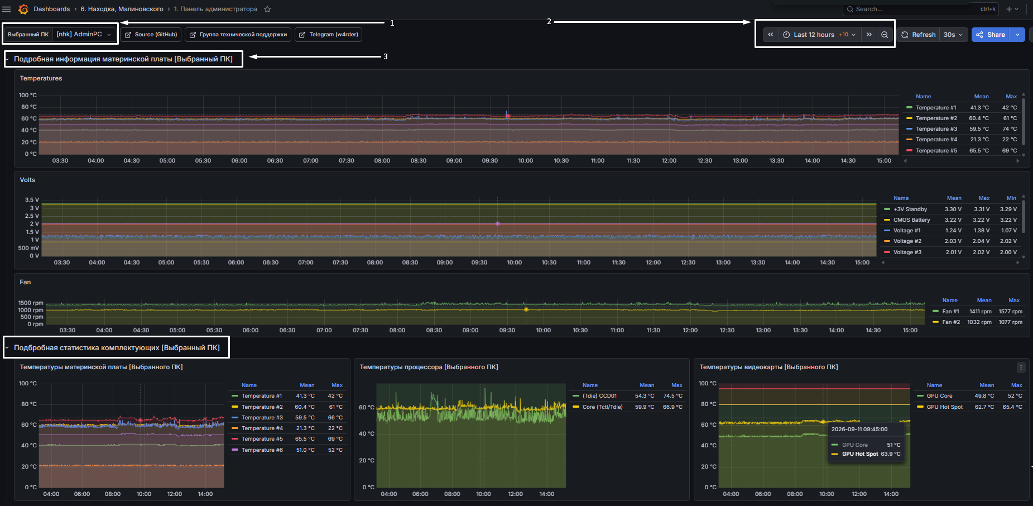The height and width of the screenshot is (506, 1033).
Task: Click the Refresh dashboard button
Action: pyautogui.click(x=918, y=35)
